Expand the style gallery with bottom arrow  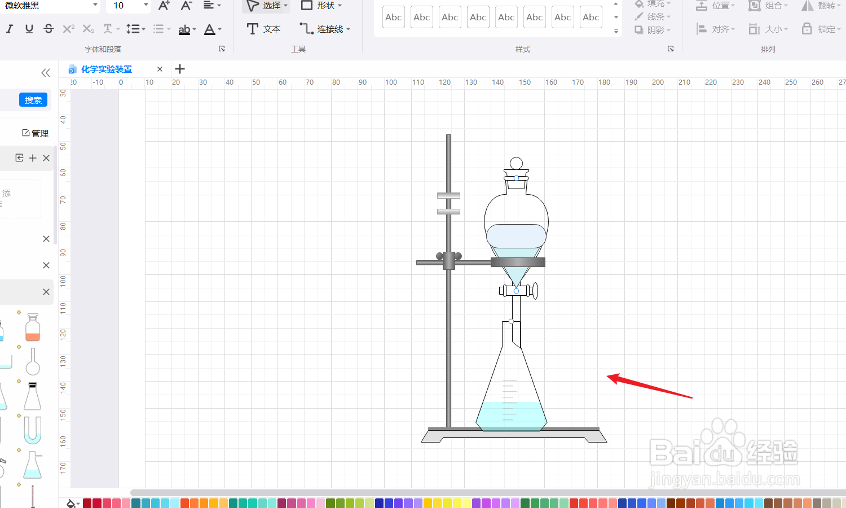click(616, 31)
